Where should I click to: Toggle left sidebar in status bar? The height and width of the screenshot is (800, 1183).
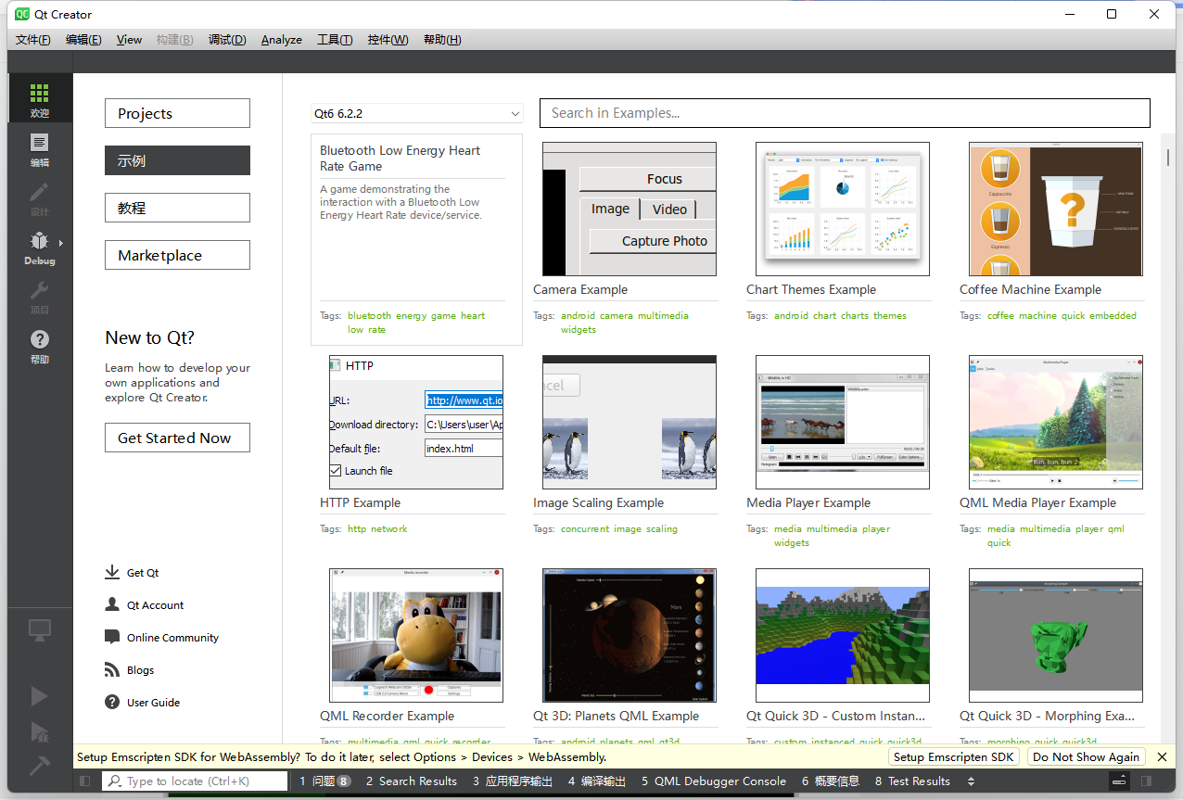[85, 781]
